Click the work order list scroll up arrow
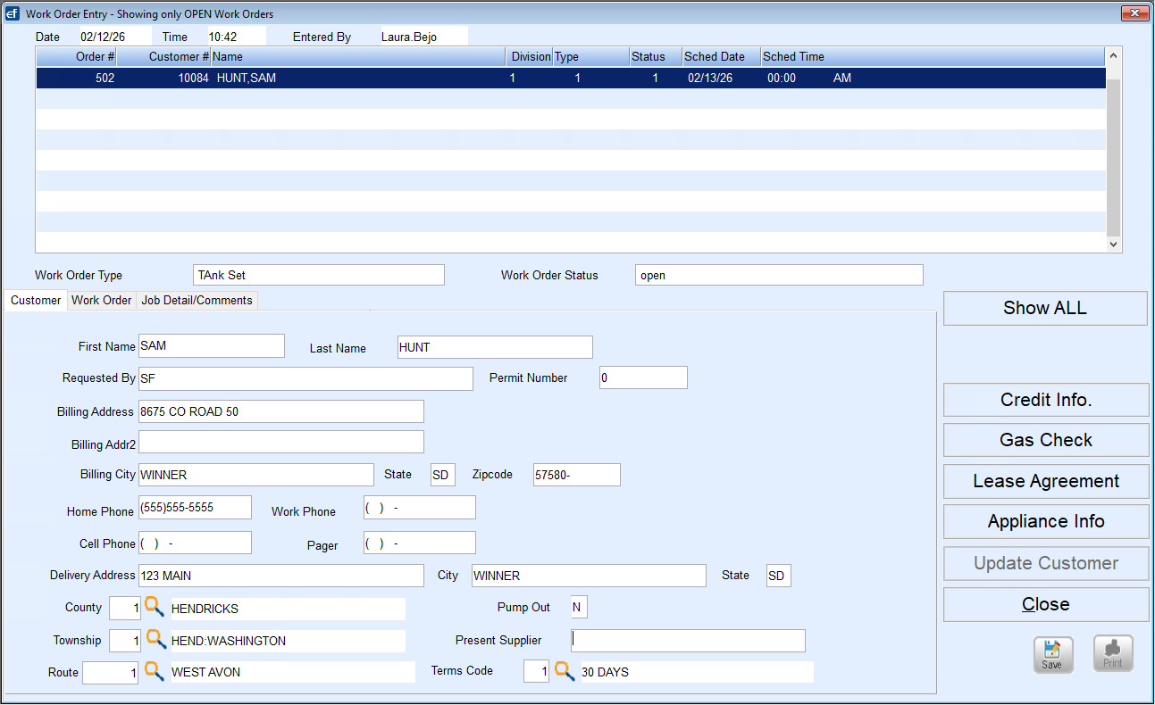Viewport: 1155px width, 705px height. point(1113,56)
